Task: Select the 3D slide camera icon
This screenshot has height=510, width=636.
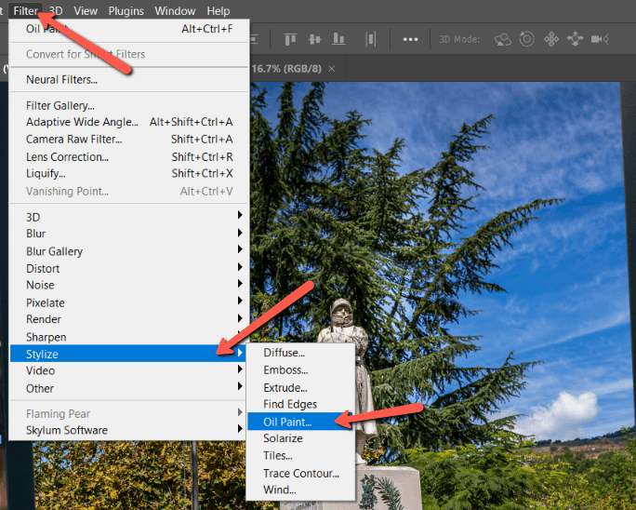Action: [575, 39]
